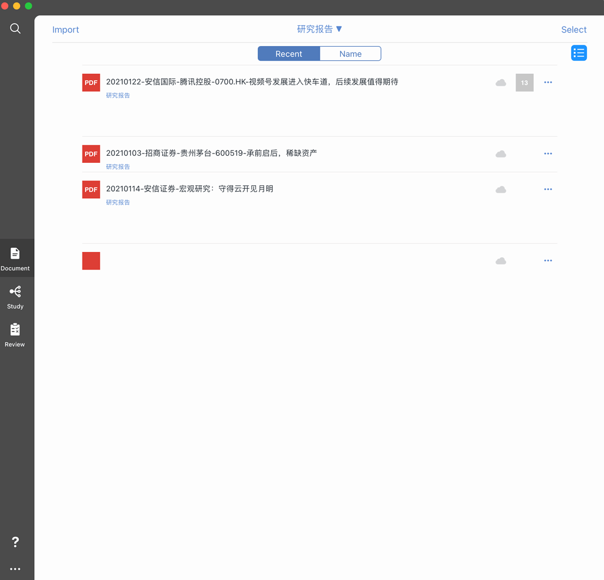Select the Document sidebar icon
The image size is (604, 580).
point(15,258)
